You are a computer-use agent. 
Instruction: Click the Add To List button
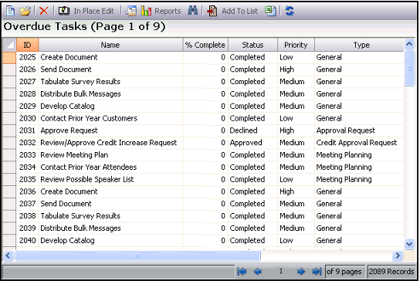click(232, 11)
